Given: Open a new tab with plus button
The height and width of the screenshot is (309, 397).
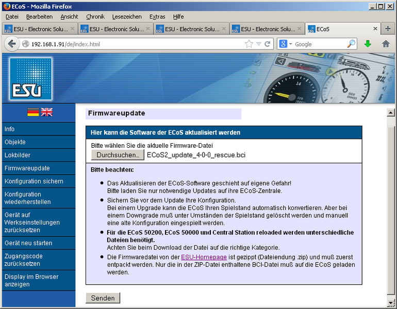Looking at the screenshot, I should coord(388,28).
